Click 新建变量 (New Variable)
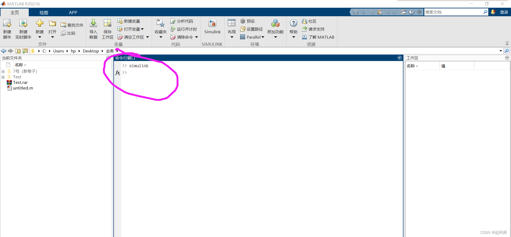 (129, 21)
